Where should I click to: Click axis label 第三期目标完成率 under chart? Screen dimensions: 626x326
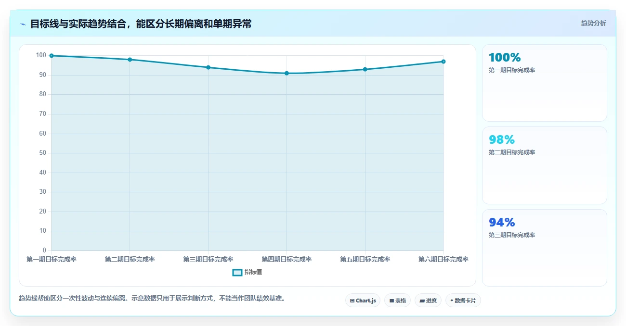pos(208,259)
